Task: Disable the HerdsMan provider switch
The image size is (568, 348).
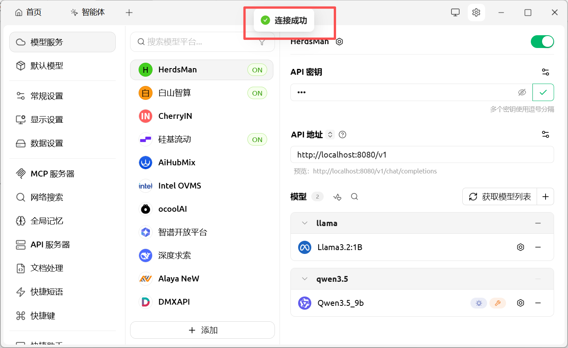Action: [x=542, y=42]
